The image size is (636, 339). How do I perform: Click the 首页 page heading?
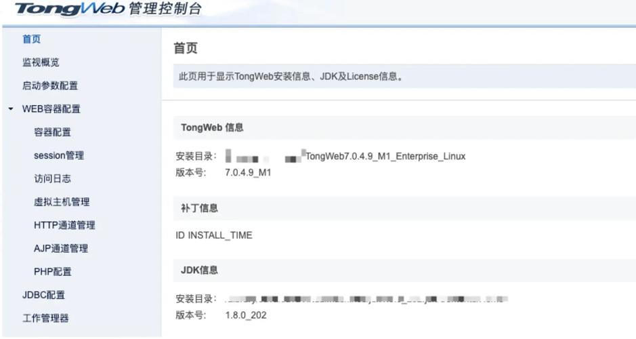(186, 48)
